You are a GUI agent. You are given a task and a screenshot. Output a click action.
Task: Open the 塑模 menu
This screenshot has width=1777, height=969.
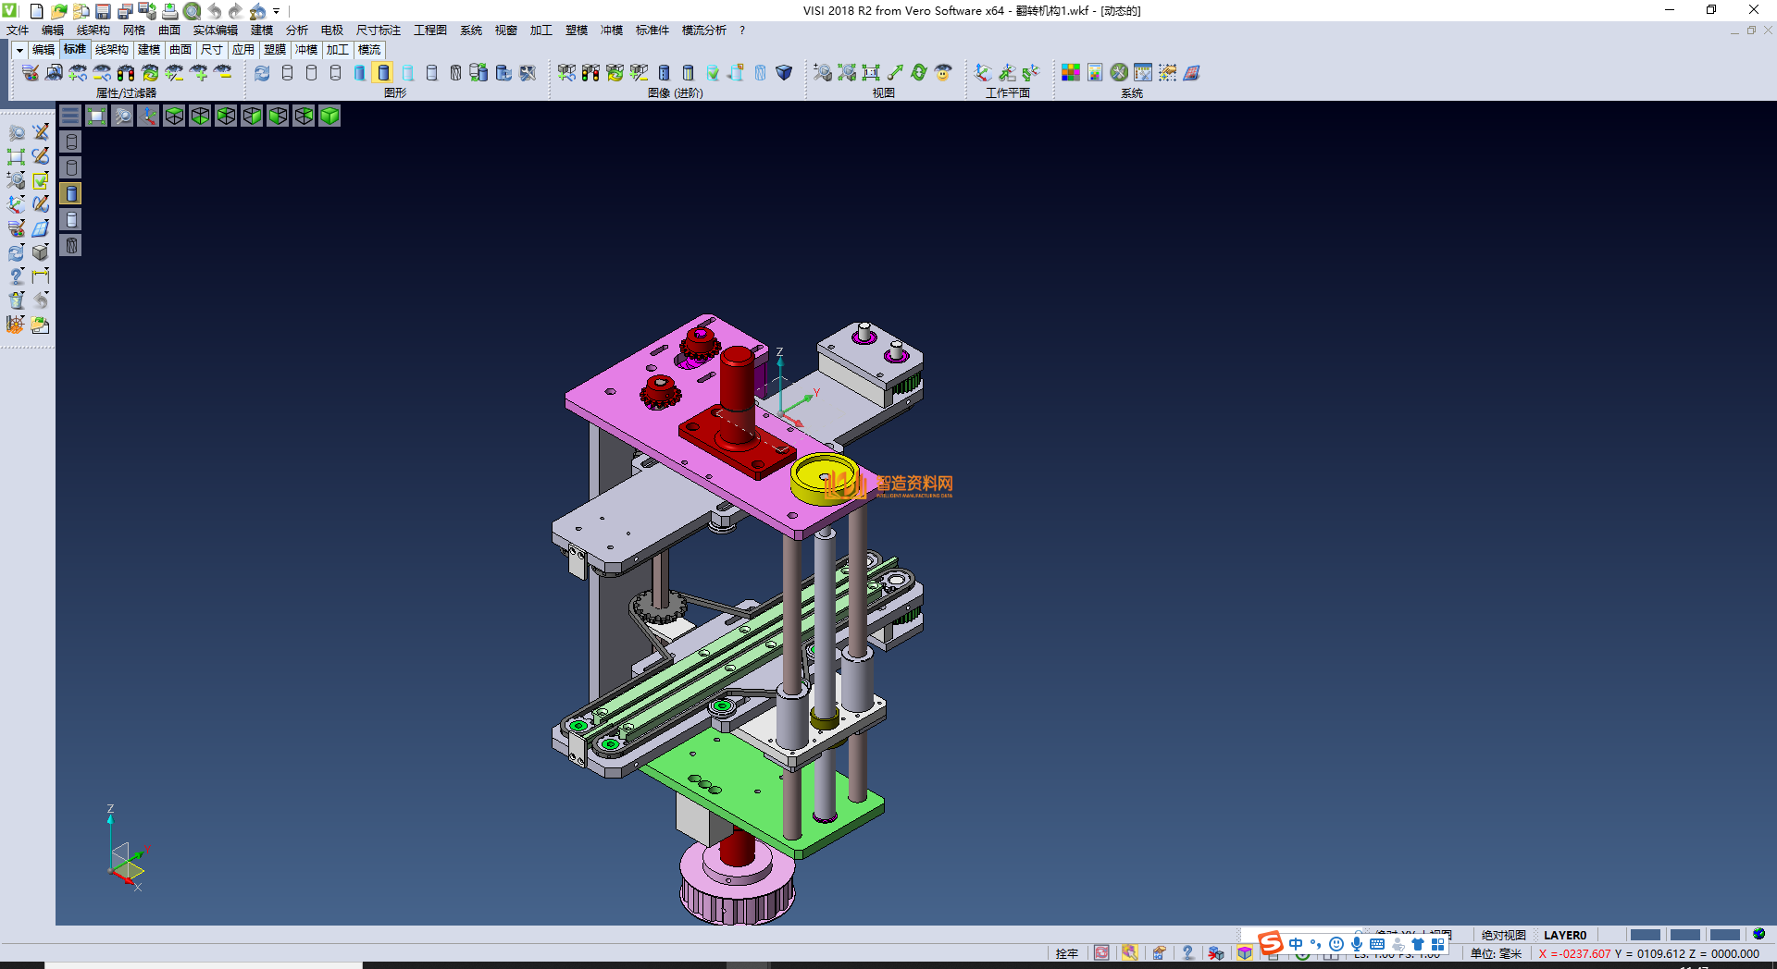coord(576,30)
